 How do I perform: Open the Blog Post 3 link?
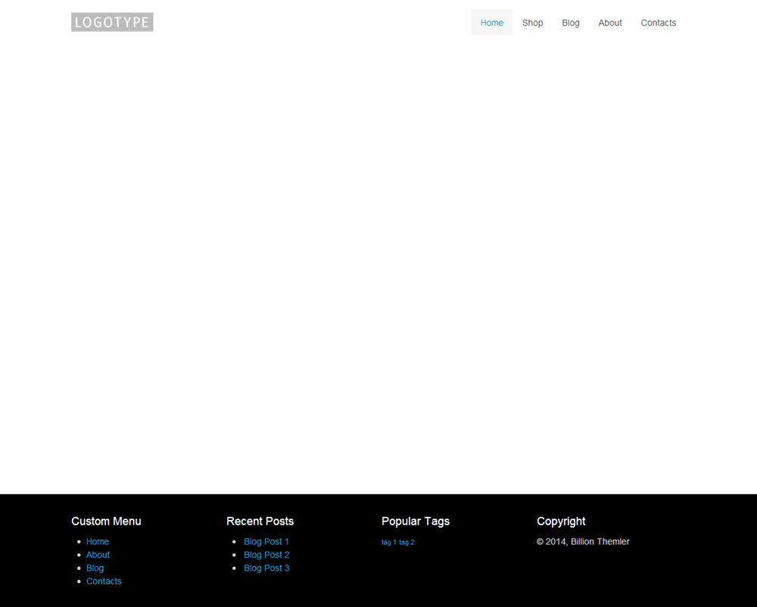click(266, 568)
